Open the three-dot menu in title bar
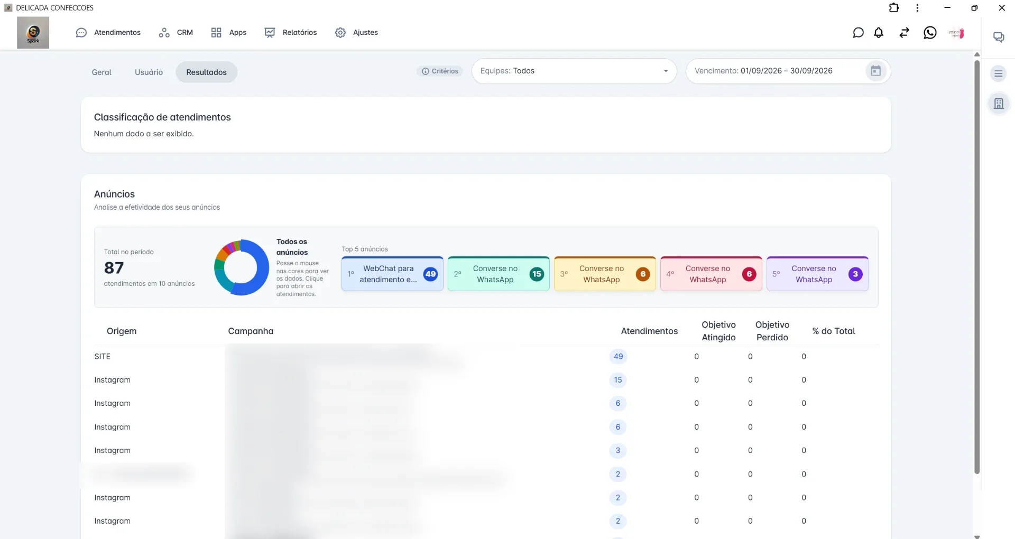This screenshot has width=1015, height=539. coord(917,7)
